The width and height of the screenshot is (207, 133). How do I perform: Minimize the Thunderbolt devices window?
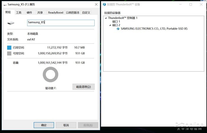click(x=180, y=4)
